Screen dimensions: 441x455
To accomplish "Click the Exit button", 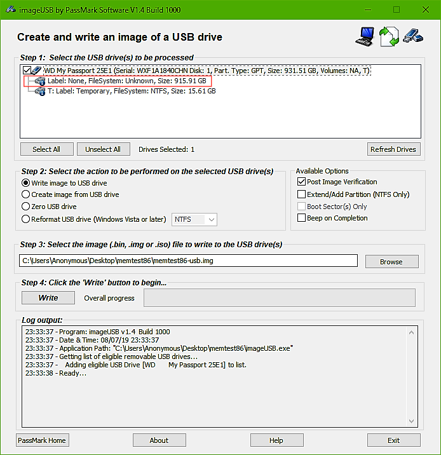I will click(394, 440).
